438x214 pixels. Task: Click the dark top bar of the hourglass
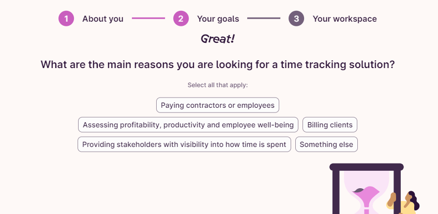tap(366, 167)
